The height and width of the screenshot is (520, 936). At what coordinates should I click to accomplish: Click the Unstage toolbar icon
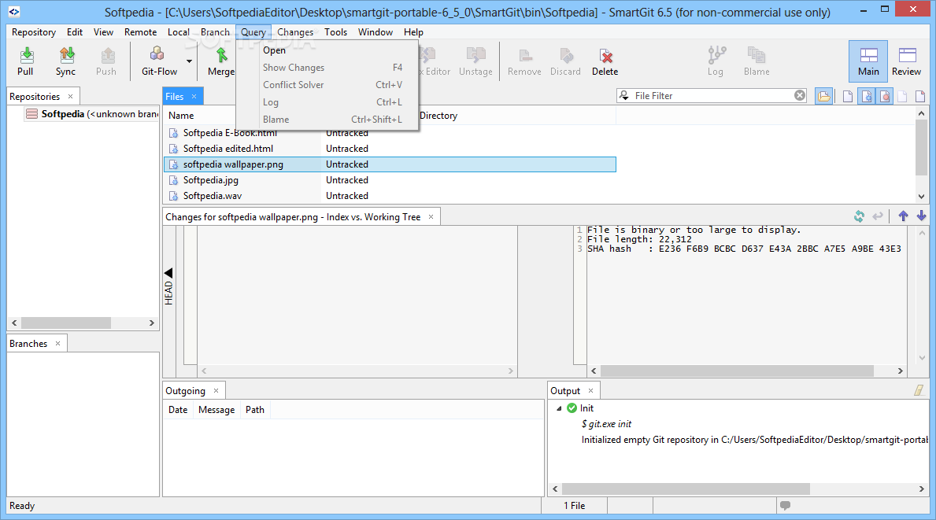[475, 61]
